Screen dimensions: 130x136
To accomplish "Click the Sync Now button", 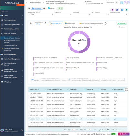I will (x=110, y=3).
